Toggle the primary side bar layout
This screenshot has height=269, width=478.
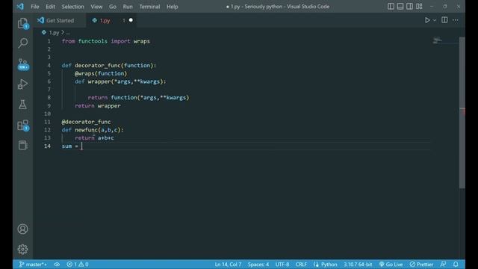(x=391, y=7)
